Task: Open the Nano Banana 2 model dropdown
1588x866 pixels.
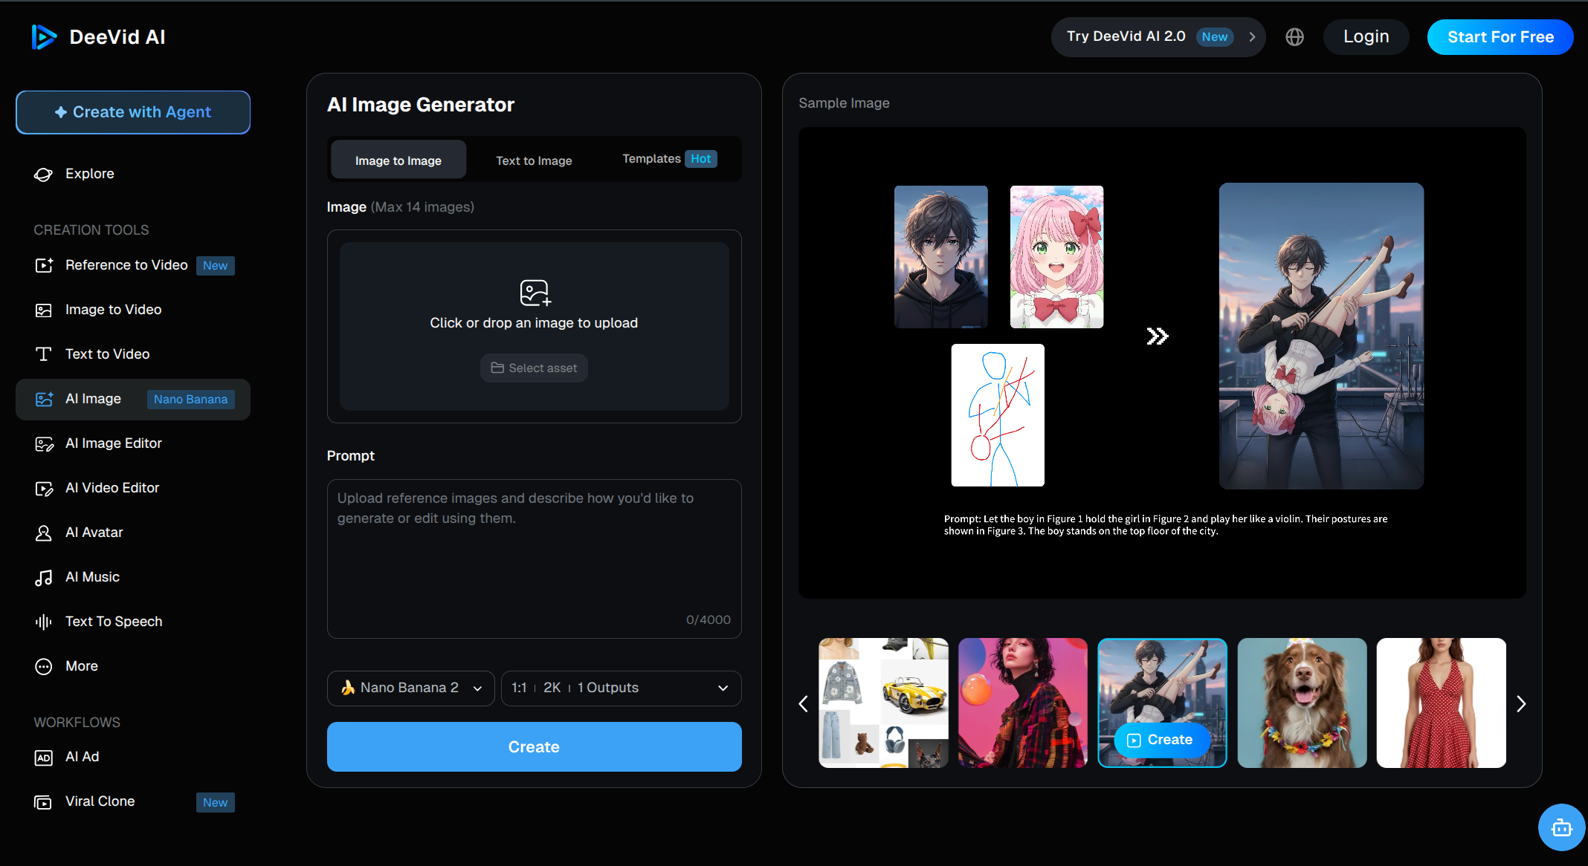Action: (410, 688)
